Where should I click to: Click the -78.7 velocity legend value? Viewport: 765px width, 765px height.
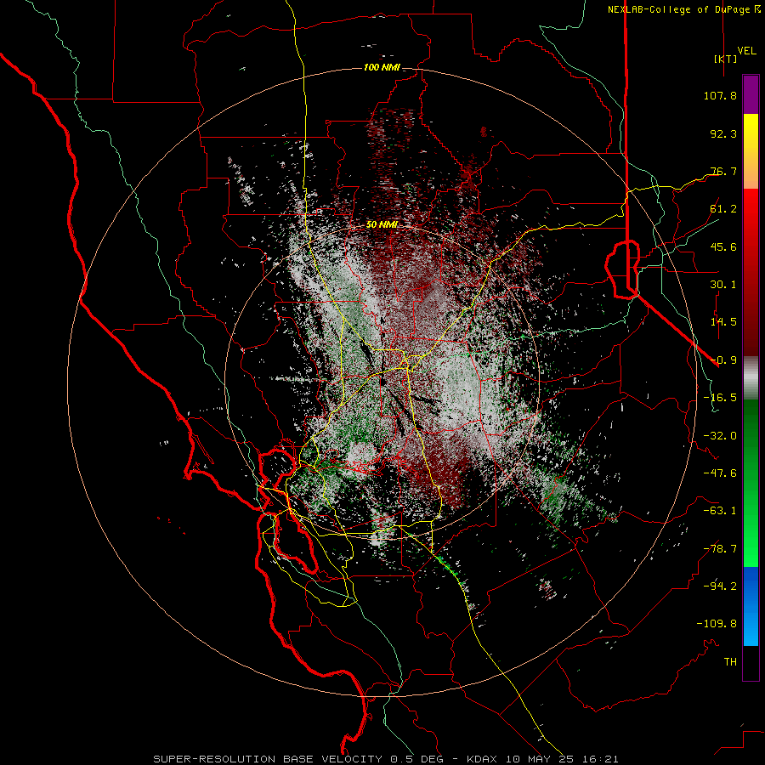(720, 549)
